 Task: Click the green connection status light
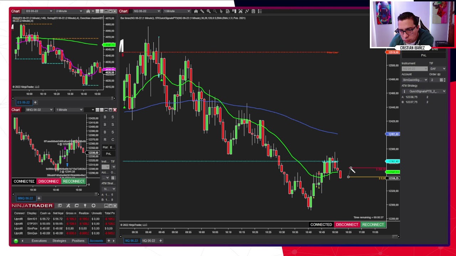(16, 241)
